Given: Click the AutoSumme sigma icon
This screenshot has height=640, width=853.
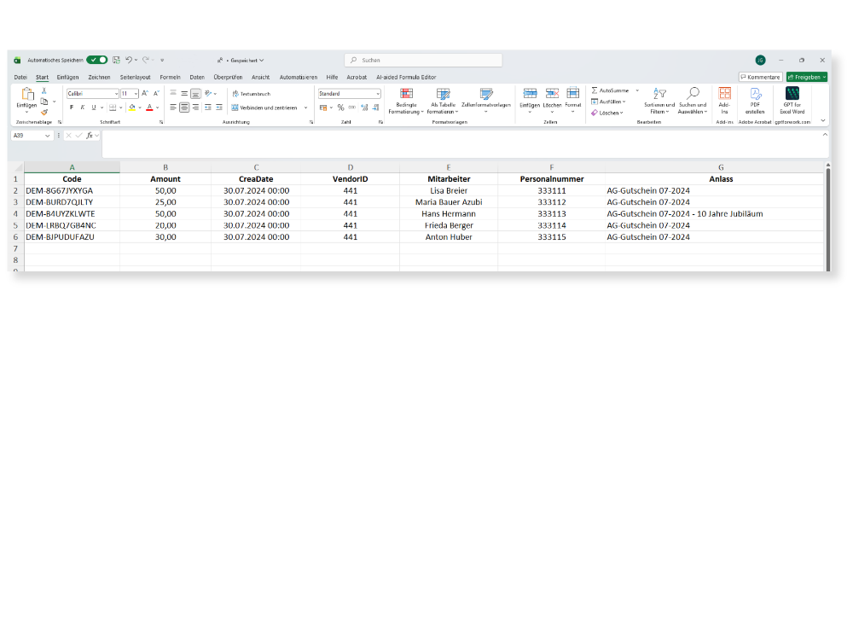Looking at the screenshot, I should [595, 90].
